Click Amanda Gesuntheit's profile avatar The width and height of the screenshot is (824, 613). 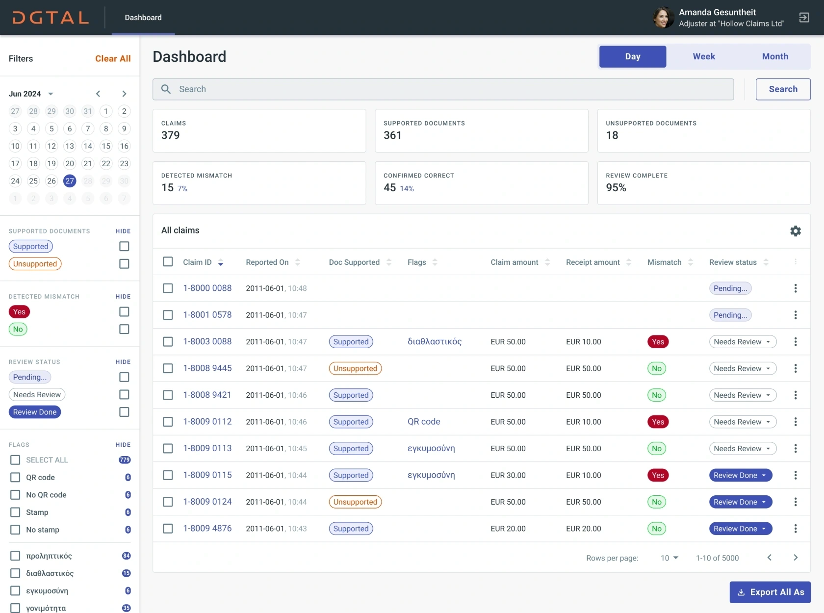point(663,18)
